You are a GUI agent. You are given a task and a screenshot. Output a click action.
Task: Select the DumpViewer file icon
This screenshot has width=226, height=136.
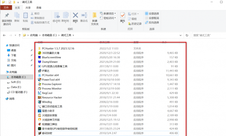coord(40,62)
